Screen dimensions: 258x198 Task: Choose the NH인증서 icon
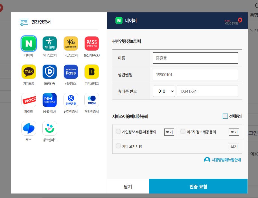[50, 100]
